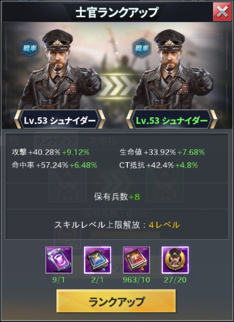
Task: Click the chevron arrows between portraits
Action: (116, 86)
